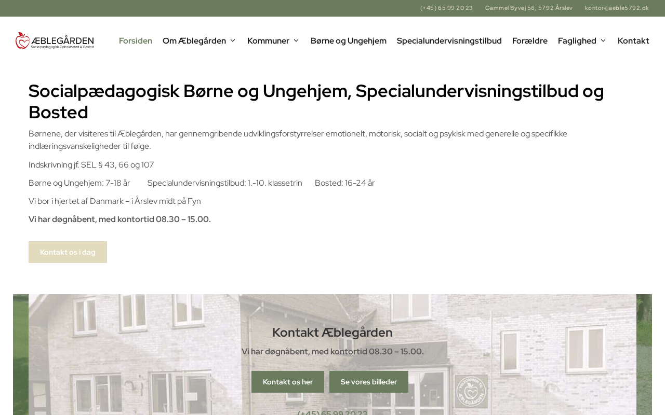
Task: Go to Forsiden menu item
Action: pos(136,40)
